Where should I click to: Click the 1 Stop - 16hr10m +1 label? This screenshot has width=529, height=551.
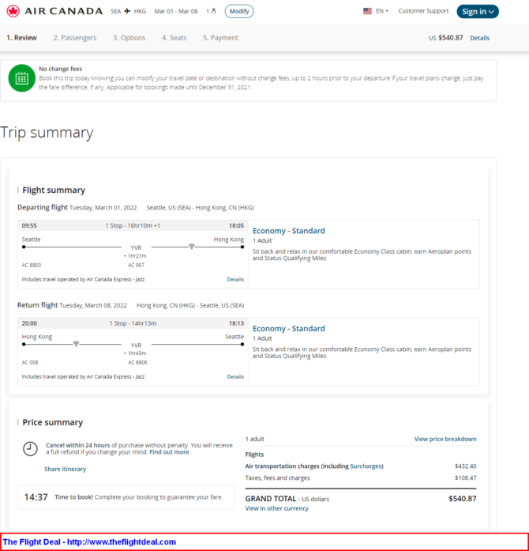[133, 225]
